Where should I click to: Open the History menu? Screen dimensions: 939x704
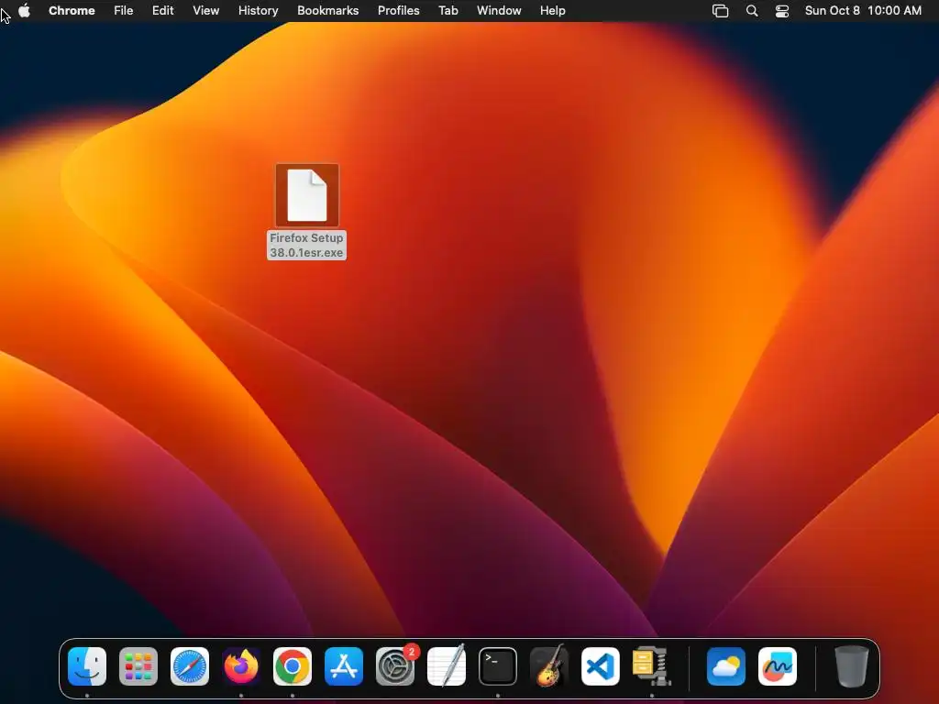tap(258, 10)
